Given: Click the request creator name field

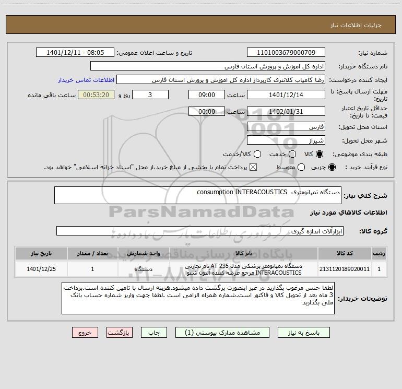Looking at the screenshot, I should point(221,80).
